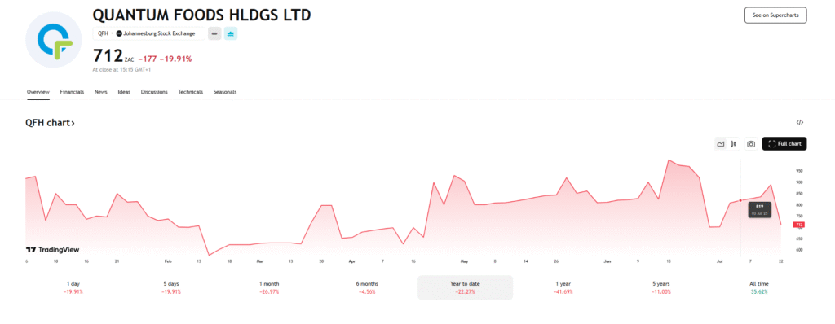
Task: Open the Technicals tab
Action: (x=191, y=91)
